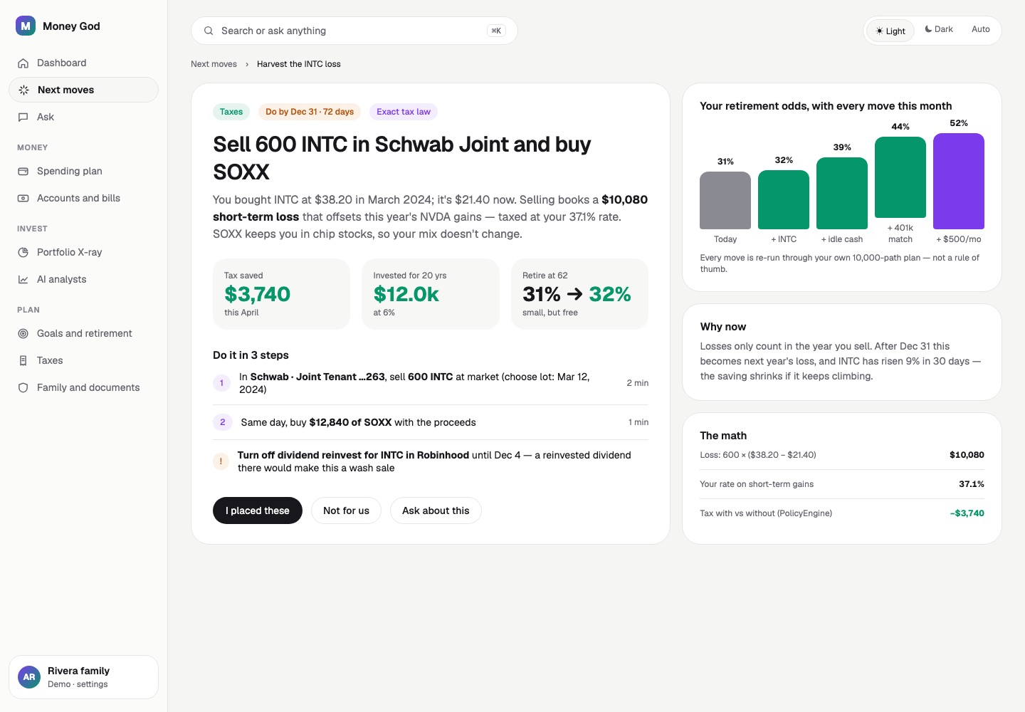Open Goals and retirement
This screenshot has width=1025, height=712.
(x=83, y=333)
